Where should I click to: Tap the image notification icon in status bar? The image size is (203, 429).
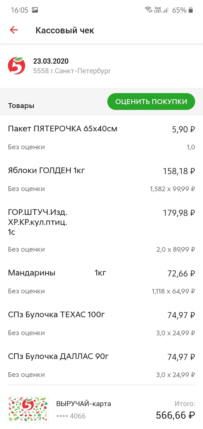pyautogui.click(x=35, y=10)
